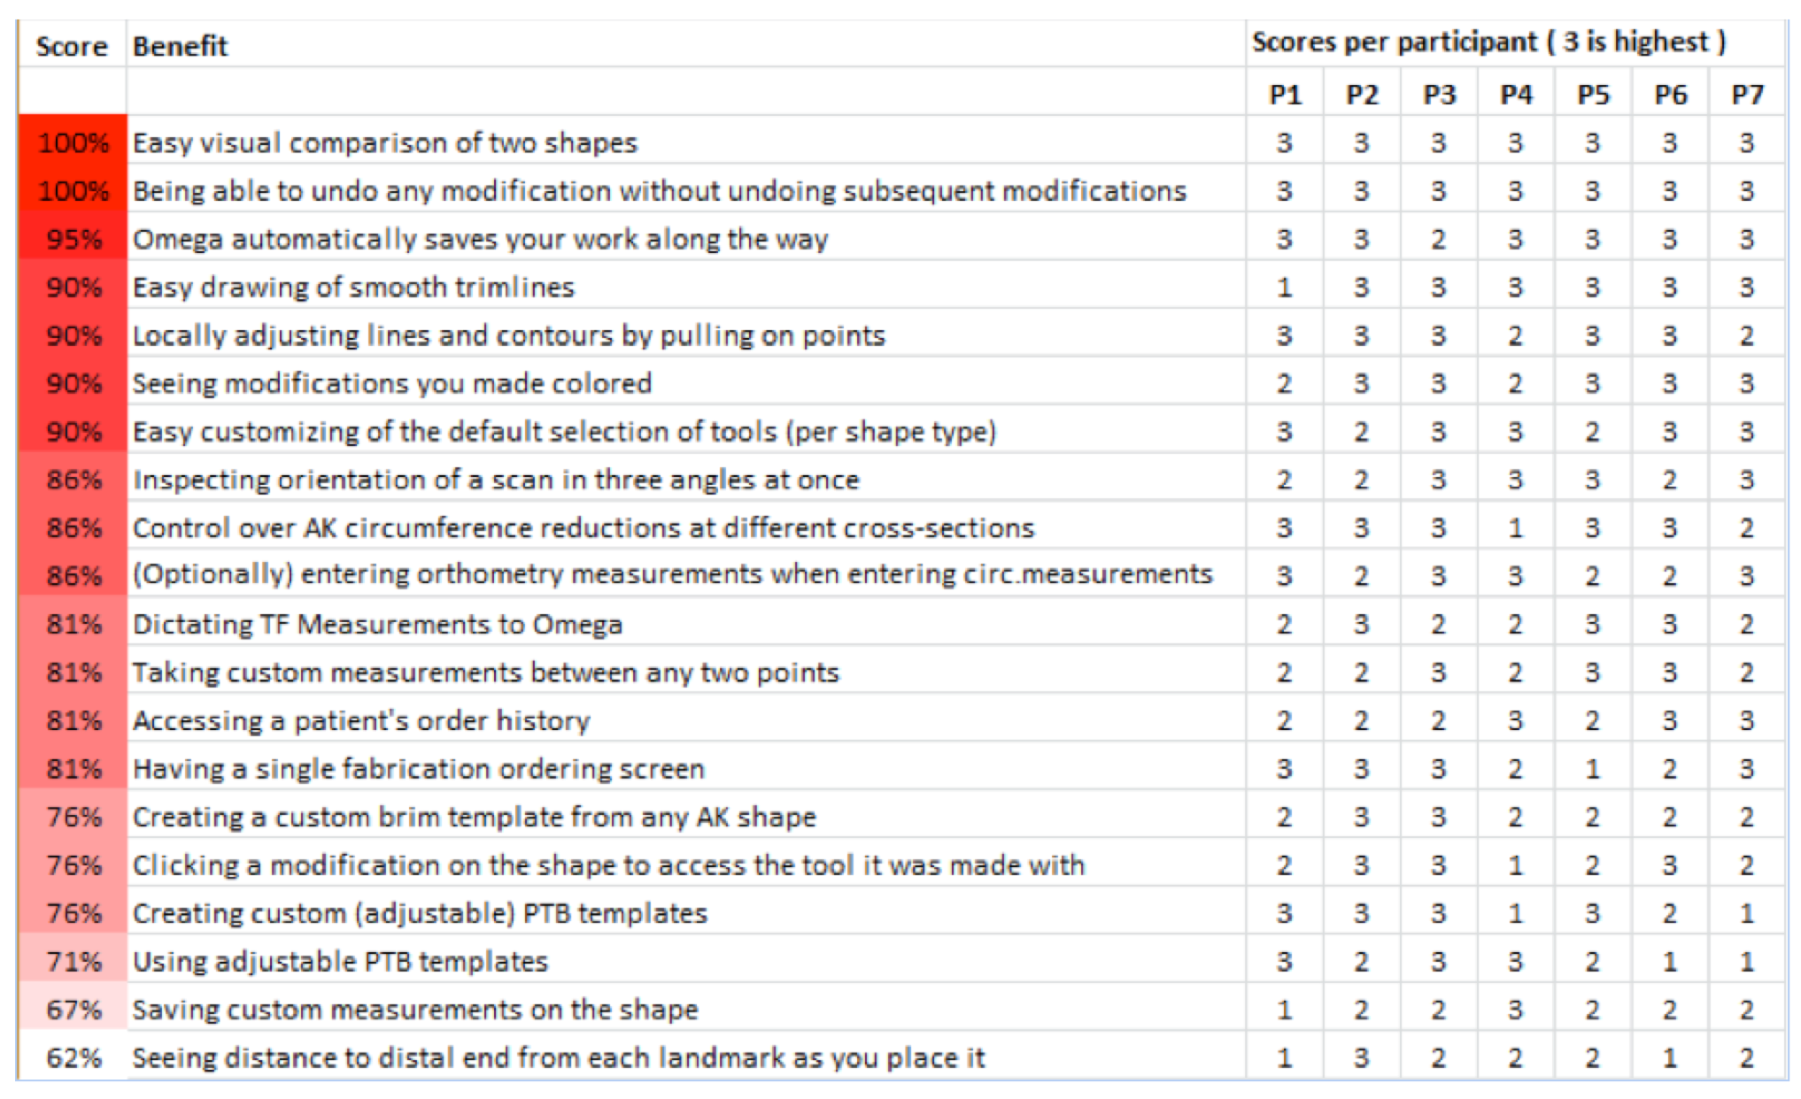Click 'Omega automatically saves your work' benefit text
1801x1099 pixels.
click(481, 239)
